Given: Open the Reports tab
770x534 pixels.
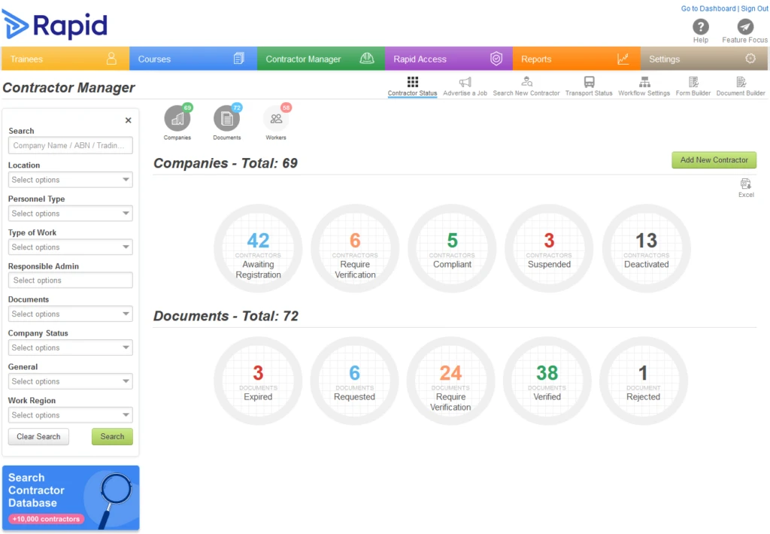Looking at the screenshot, I should (x=576, y=59).
